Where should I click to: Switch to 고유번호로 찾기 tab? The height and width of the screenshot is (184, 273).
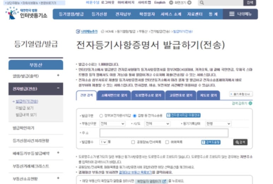181,95
